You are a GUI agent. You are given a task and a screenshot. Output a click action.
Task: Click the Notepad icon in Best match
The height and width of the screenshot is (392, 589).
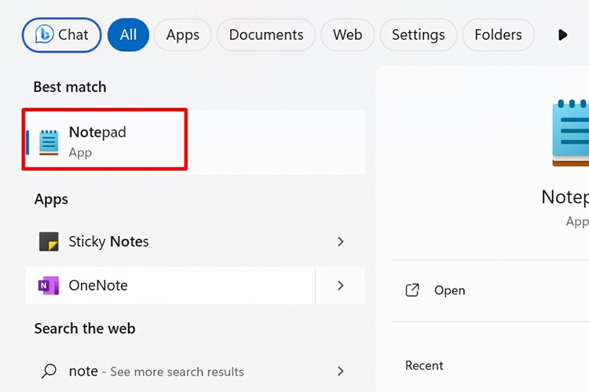pyautogui.click(x=49, y=143)
